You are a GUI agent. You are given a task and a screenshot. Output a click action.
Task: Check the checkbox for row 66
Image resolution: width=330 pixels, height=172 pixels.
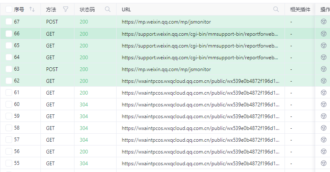9,34
